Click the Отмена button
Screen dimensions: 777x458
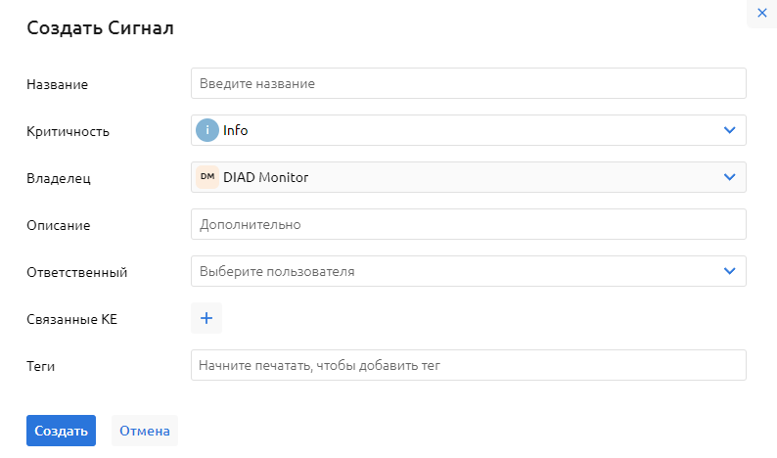(145, 431)
